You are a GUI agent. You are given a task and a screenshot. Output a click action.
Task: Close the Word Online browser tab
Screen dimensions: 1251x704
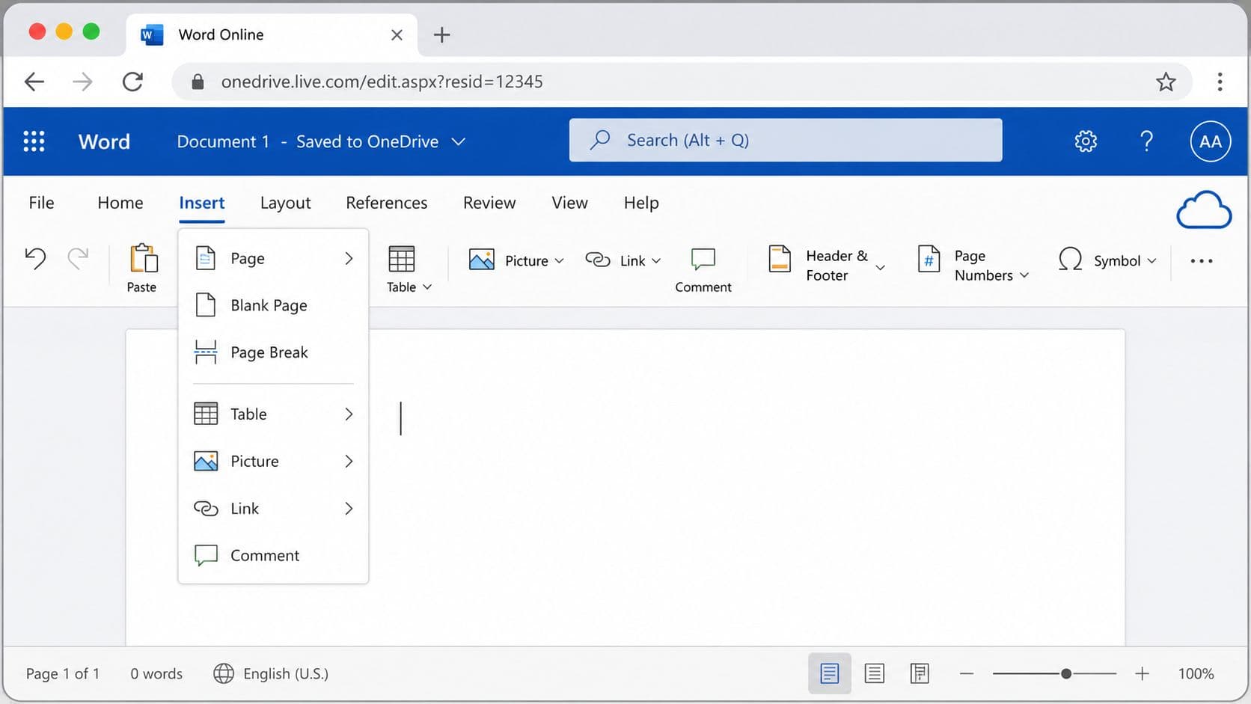pos(397,34)
